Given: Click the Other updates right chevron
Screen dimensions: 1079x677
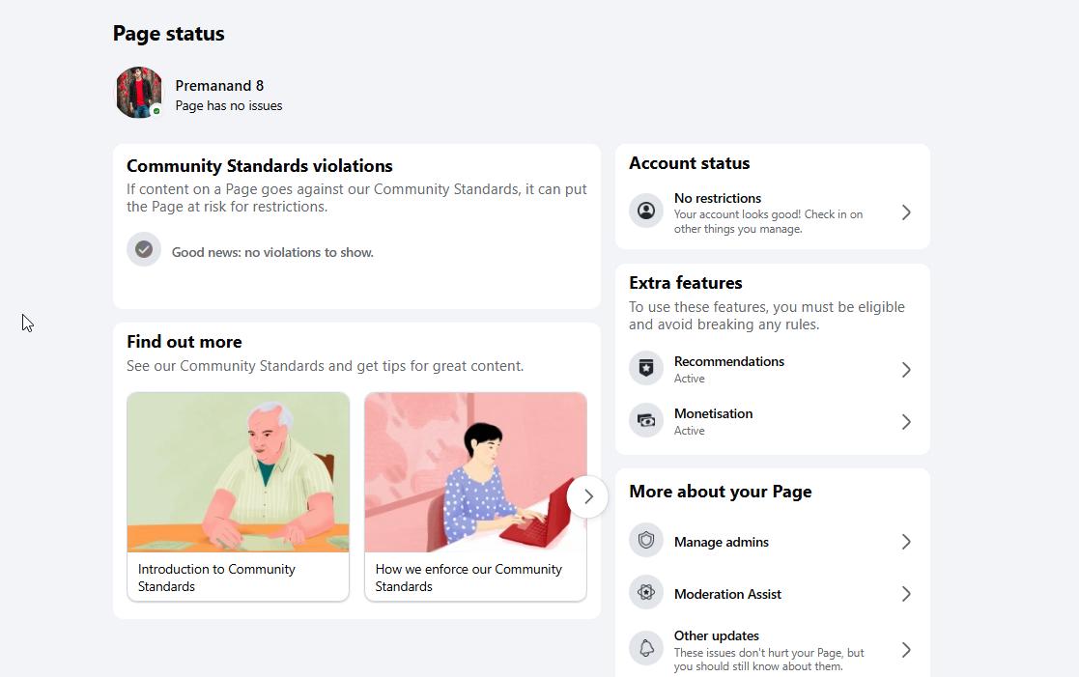Looking at the screenshot, I should (x=906, y=650).
